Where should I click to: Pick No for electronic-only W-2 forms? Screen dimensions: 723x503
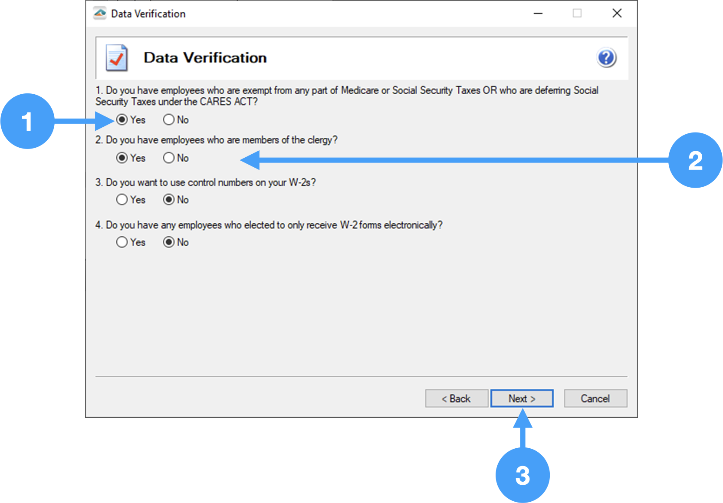(169, 242)
